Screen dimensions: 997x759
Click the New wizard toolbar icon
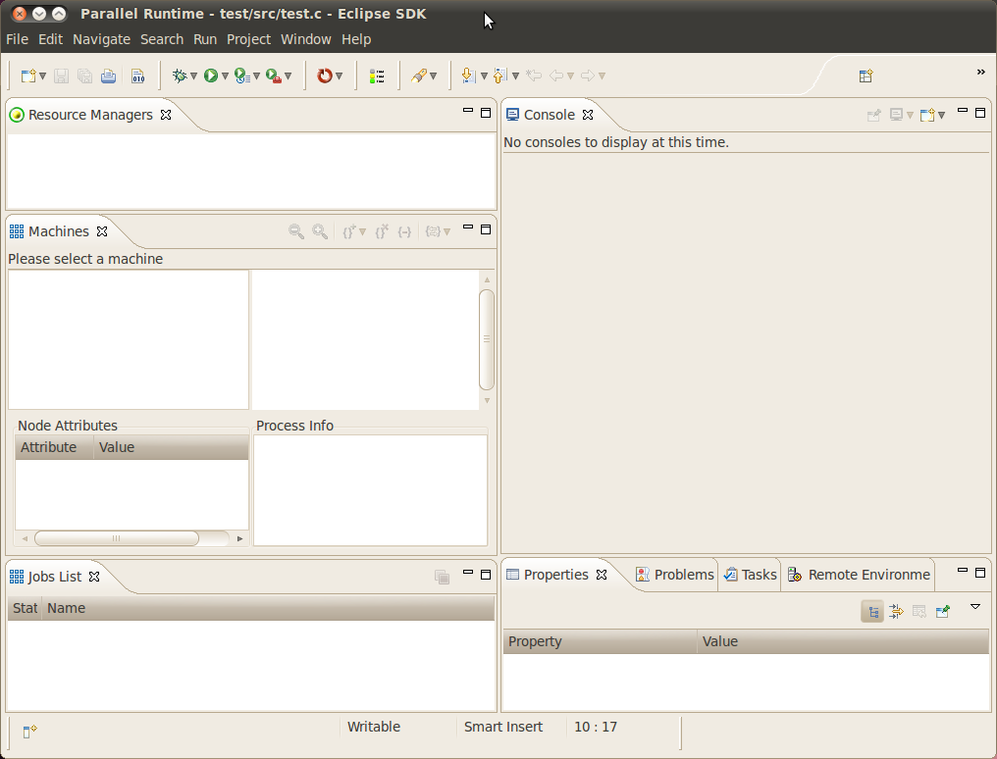point(28,76)
